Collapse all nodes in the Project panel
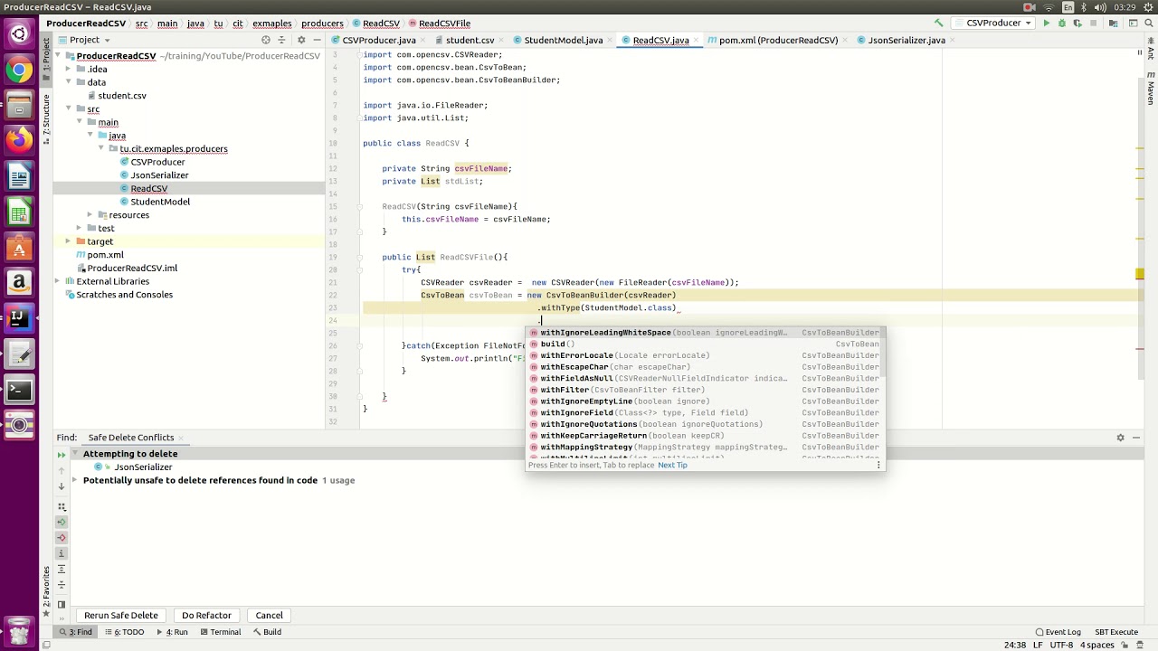This screenshot has width=1158, height=651. point(281,40)
